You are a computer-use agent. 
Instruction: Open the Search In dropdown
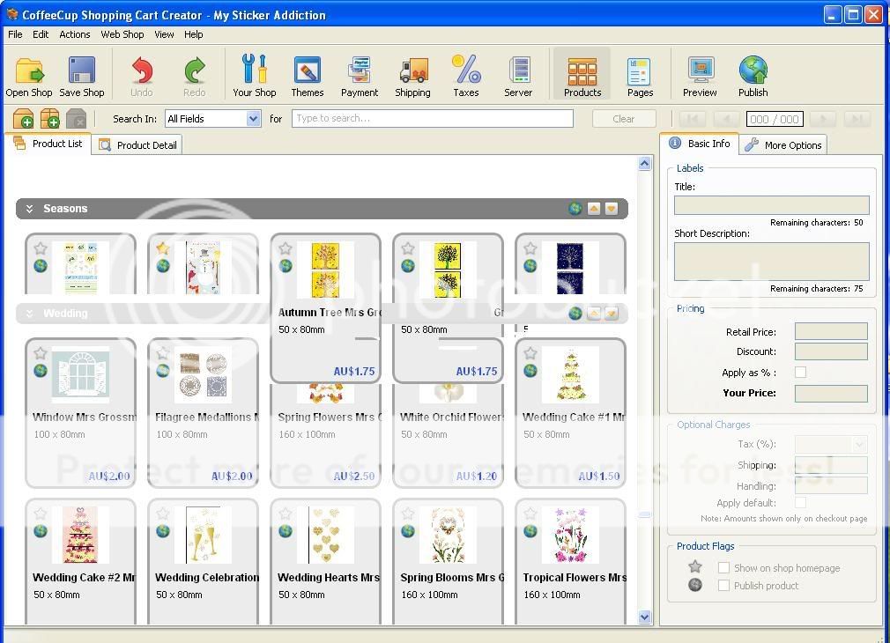(254, 119)
